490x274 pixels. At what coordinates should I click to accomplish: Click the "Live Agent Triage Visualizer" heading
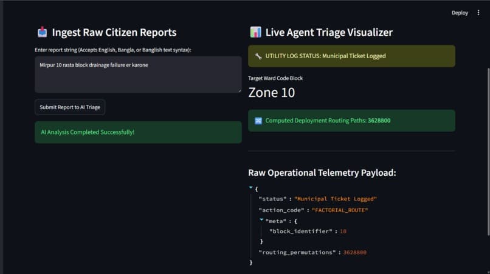click(x=329, y=32)
